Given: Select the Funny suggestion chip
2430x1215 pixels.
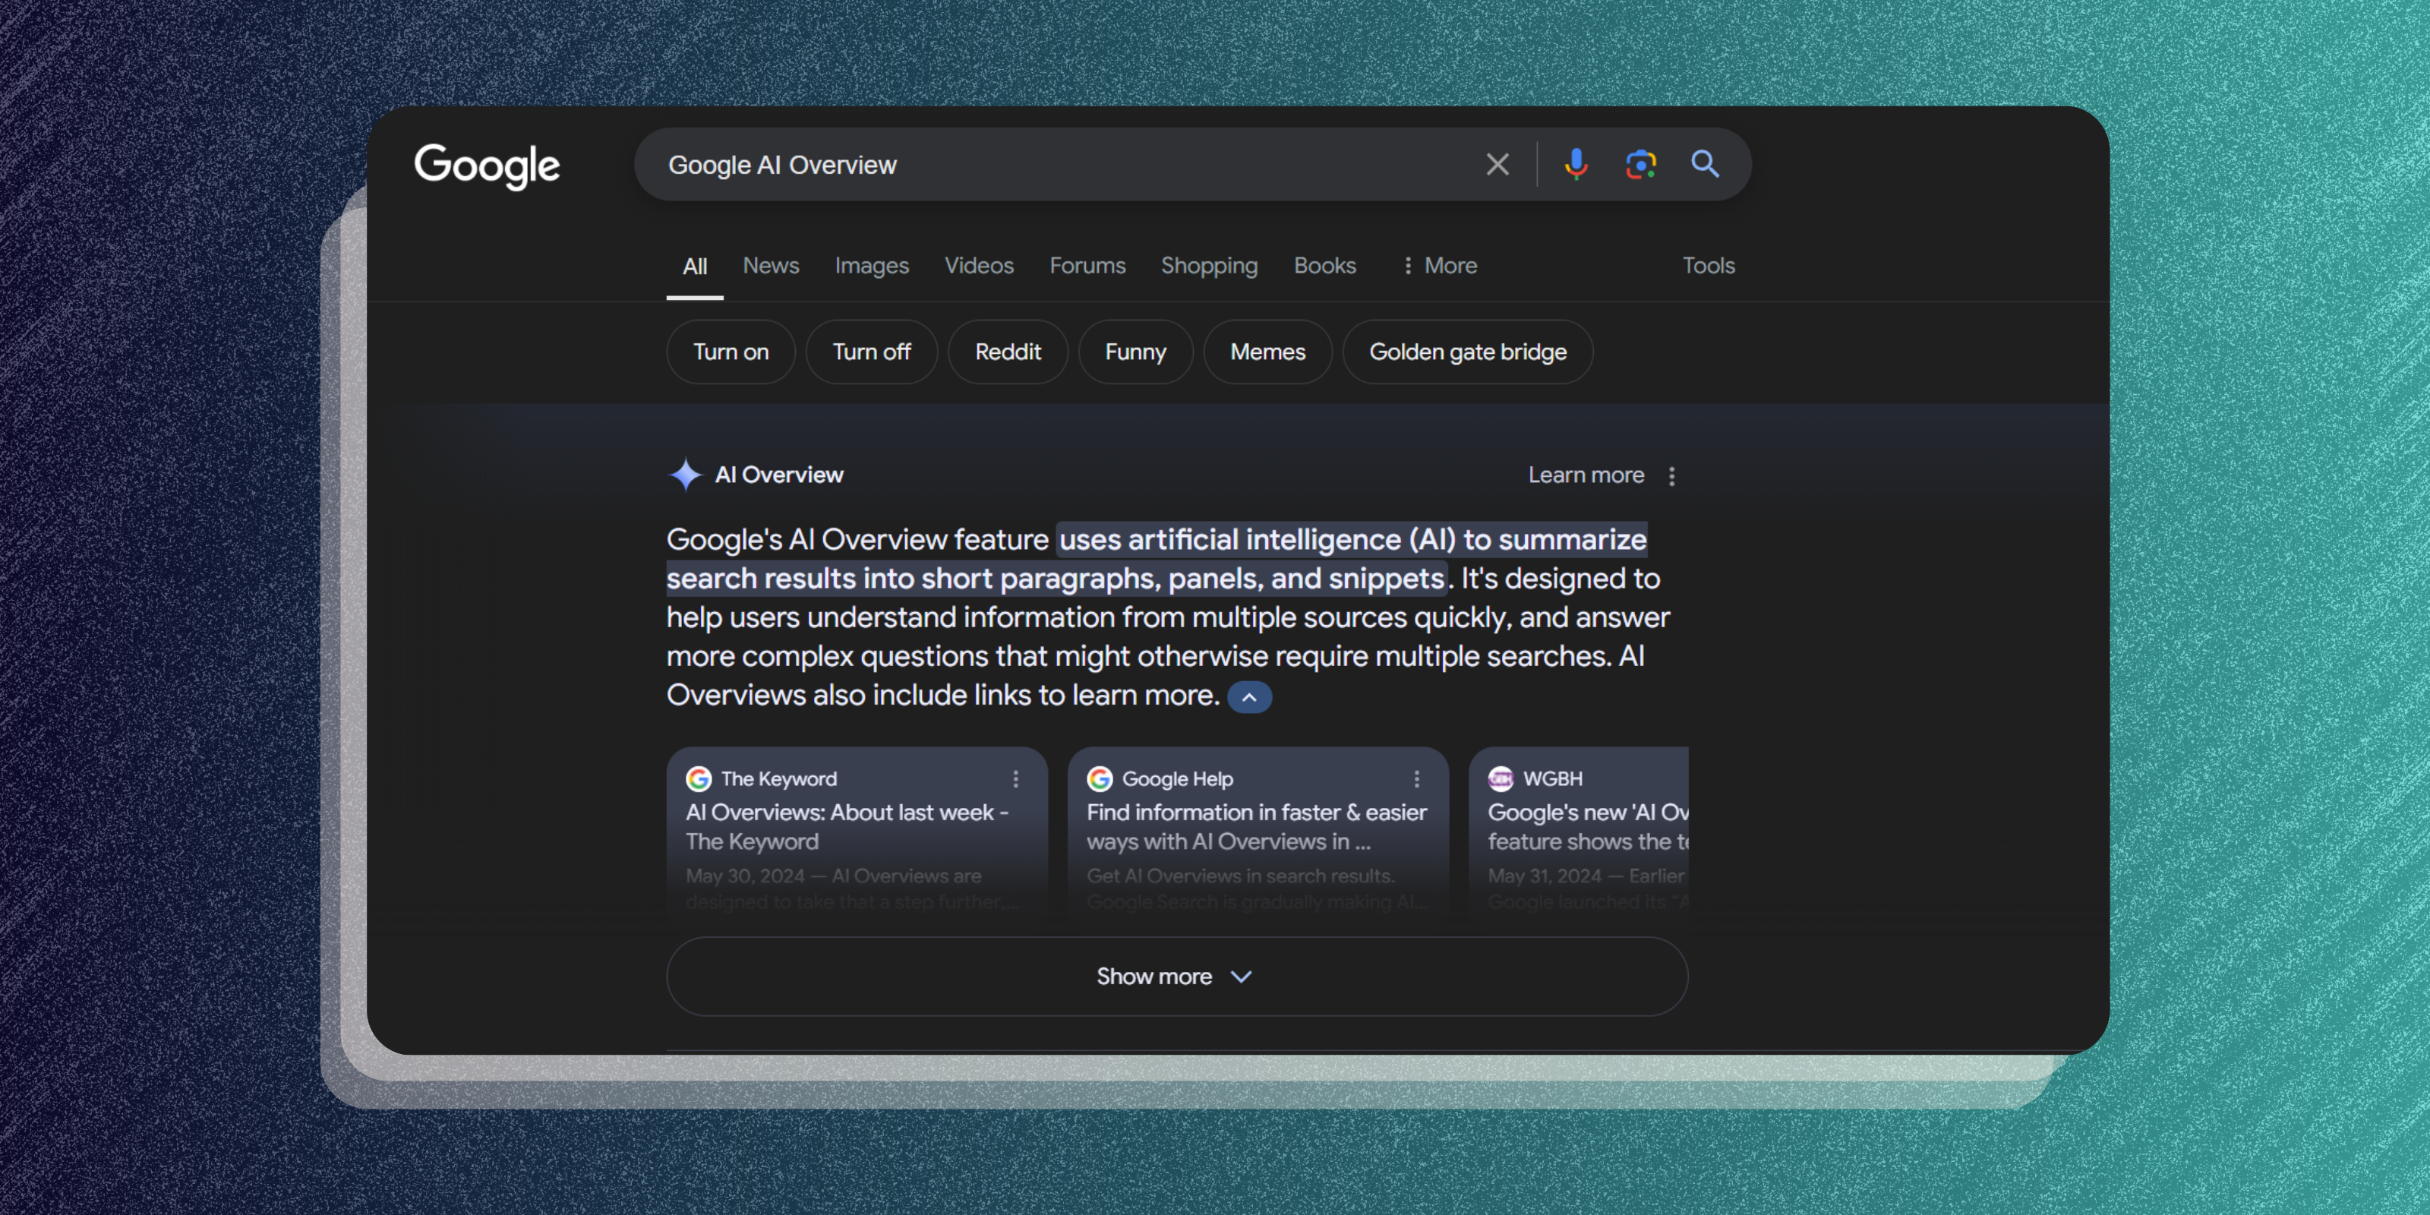Looking at the screenshot, I should click(1136, 352).
